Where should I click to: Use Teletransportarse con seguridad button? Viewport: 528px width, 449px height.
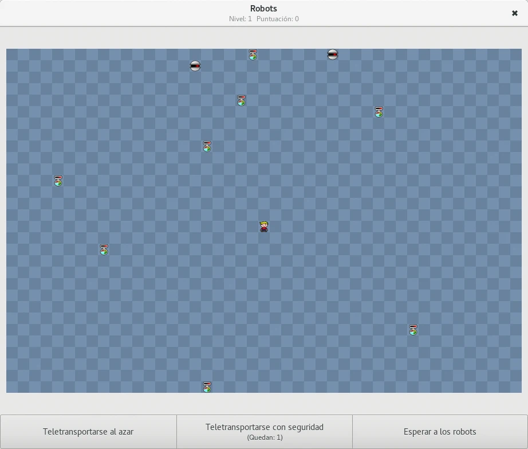[264, 431]
